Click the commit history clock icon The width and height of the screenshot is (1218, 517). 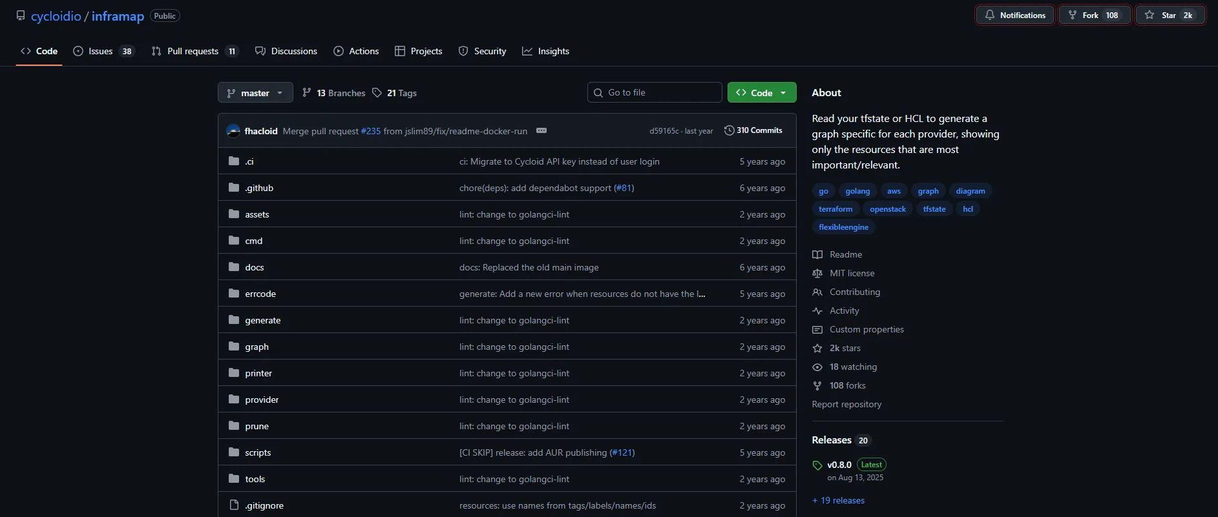click(x=729, y=130)
